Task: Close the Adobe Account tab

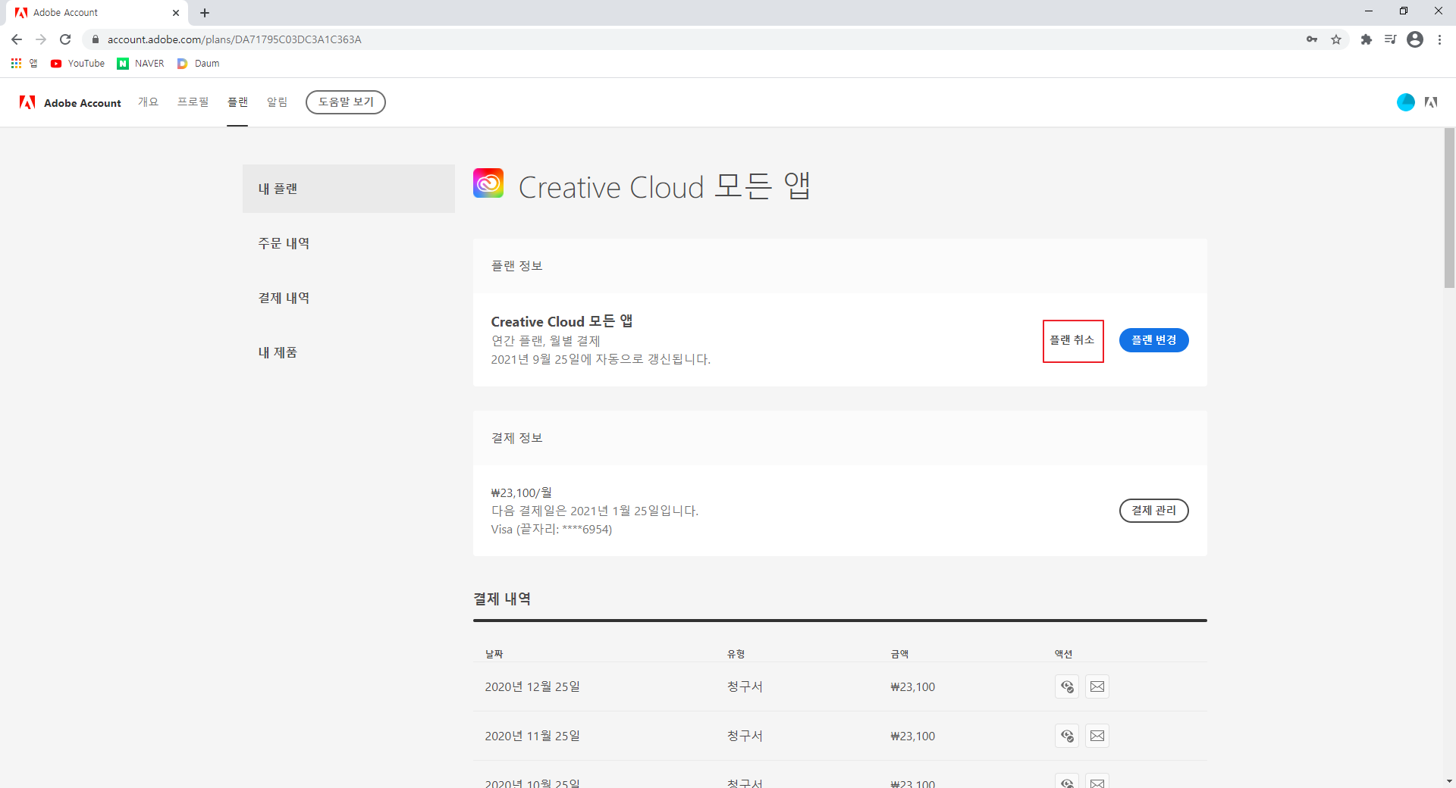Action: [x=176, y=13]
